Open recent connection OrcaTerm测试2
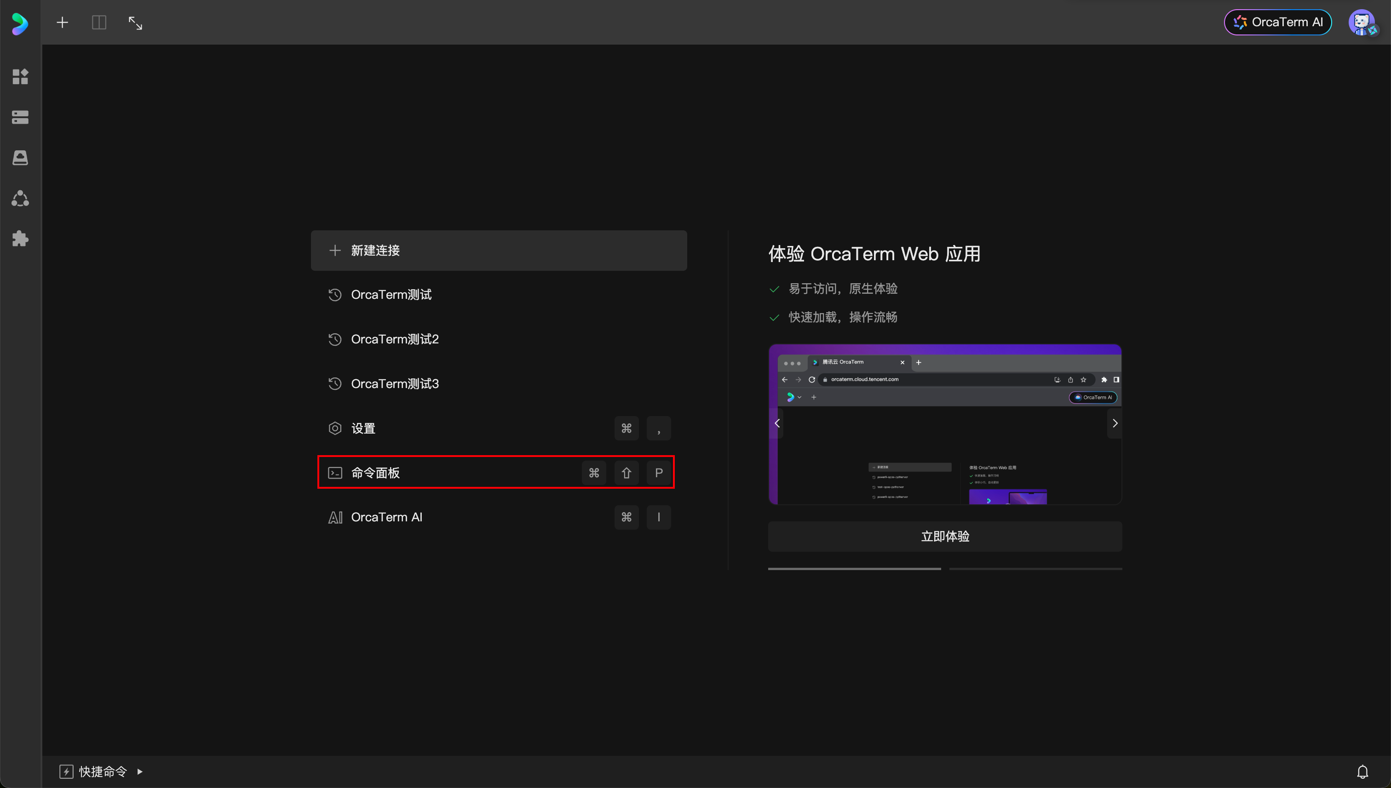 click(x=395, y=339)
